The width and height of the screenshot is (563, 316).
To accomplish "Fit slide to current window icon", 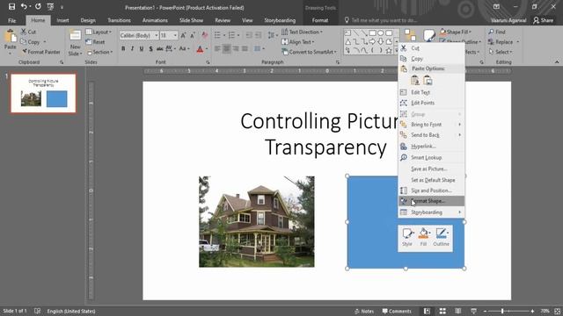I will 557,311.
